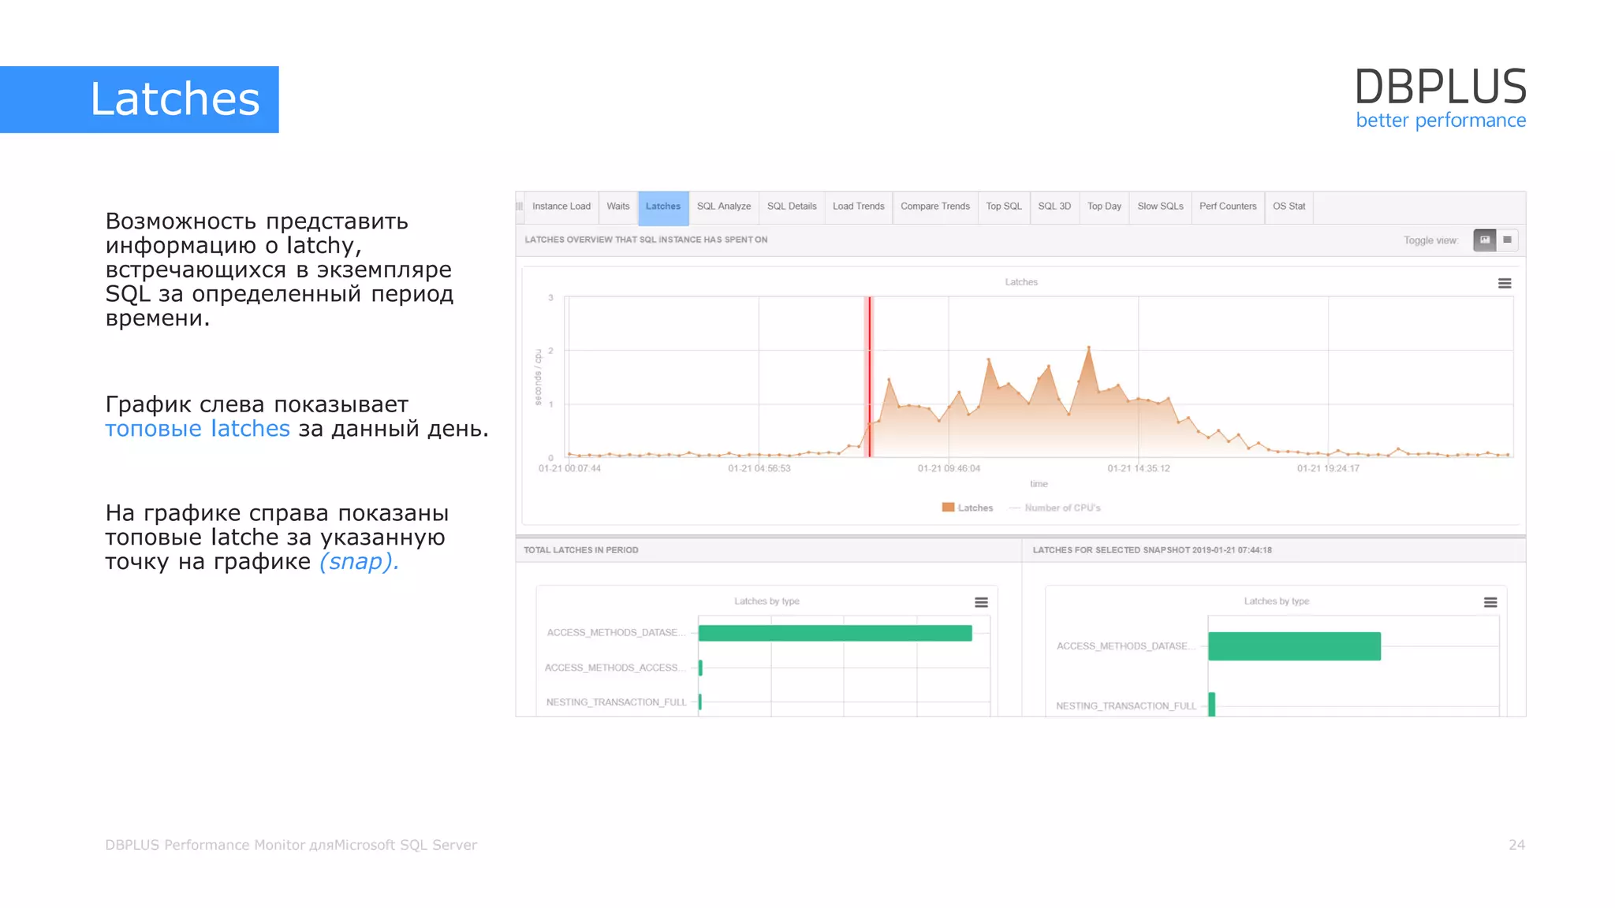The width and height of the screenshot is (1615, 908).
Task: Click the 01-21 04:56:53 time axis label
Action: tap(759, 468)
